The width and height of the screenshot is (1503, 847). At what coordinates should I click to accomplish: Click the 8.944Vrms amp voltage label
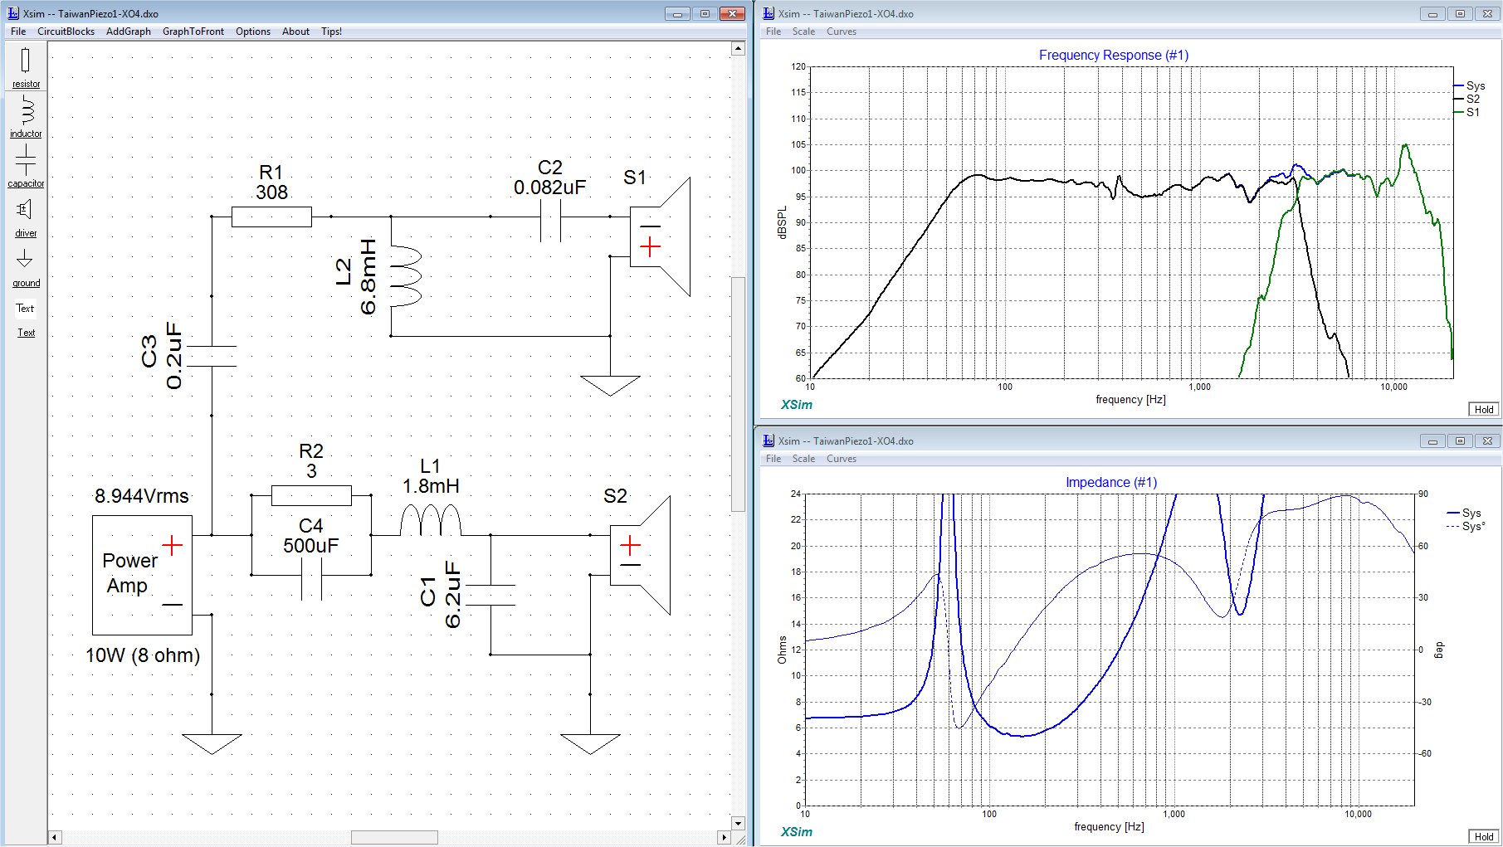142,496
